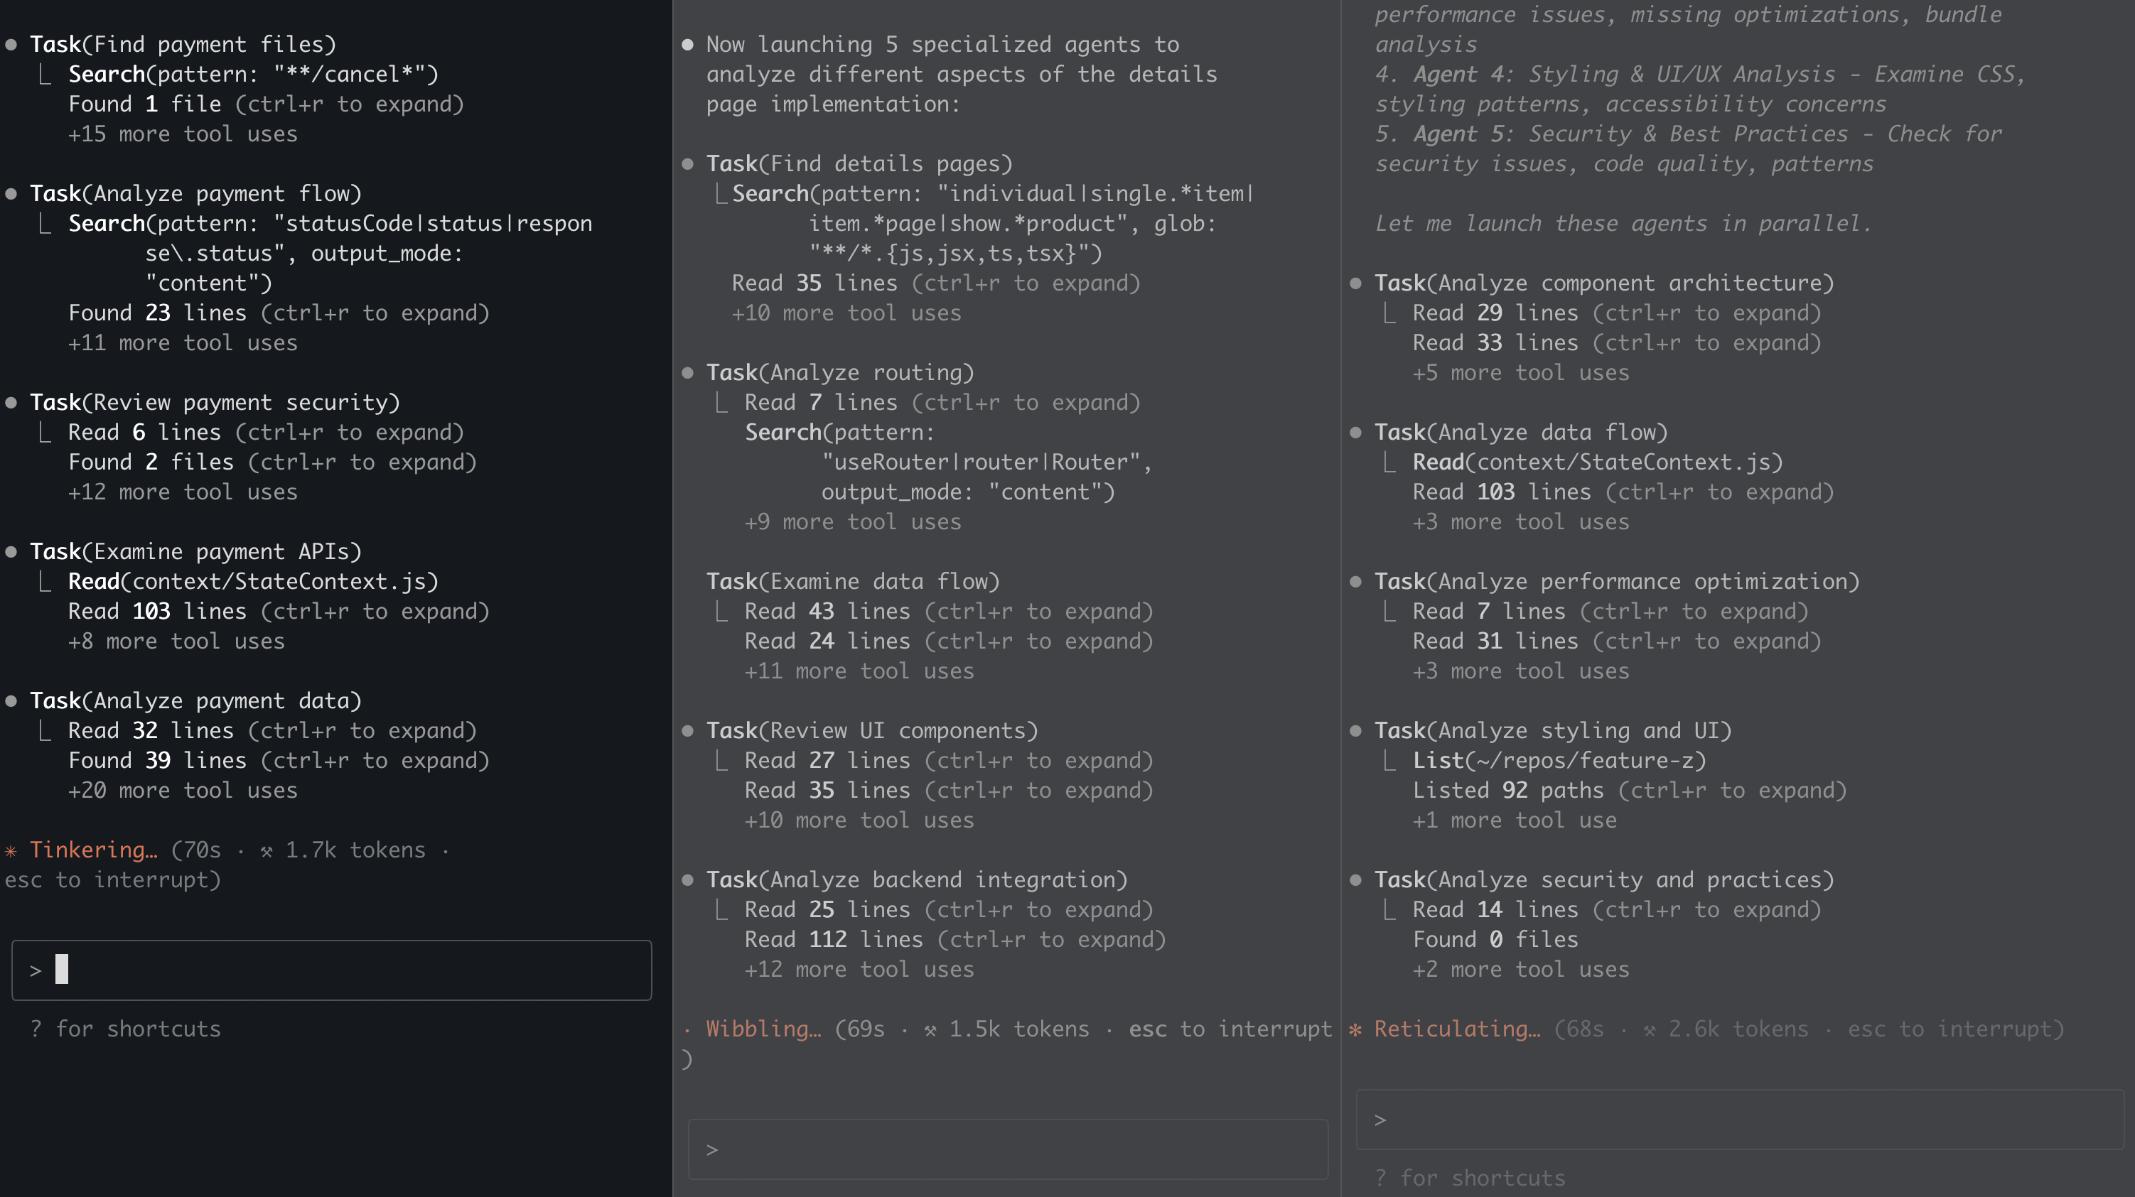
Task: Click Read(context/StateContext.js) under payment APIs
Action: (x=253, y=582)
